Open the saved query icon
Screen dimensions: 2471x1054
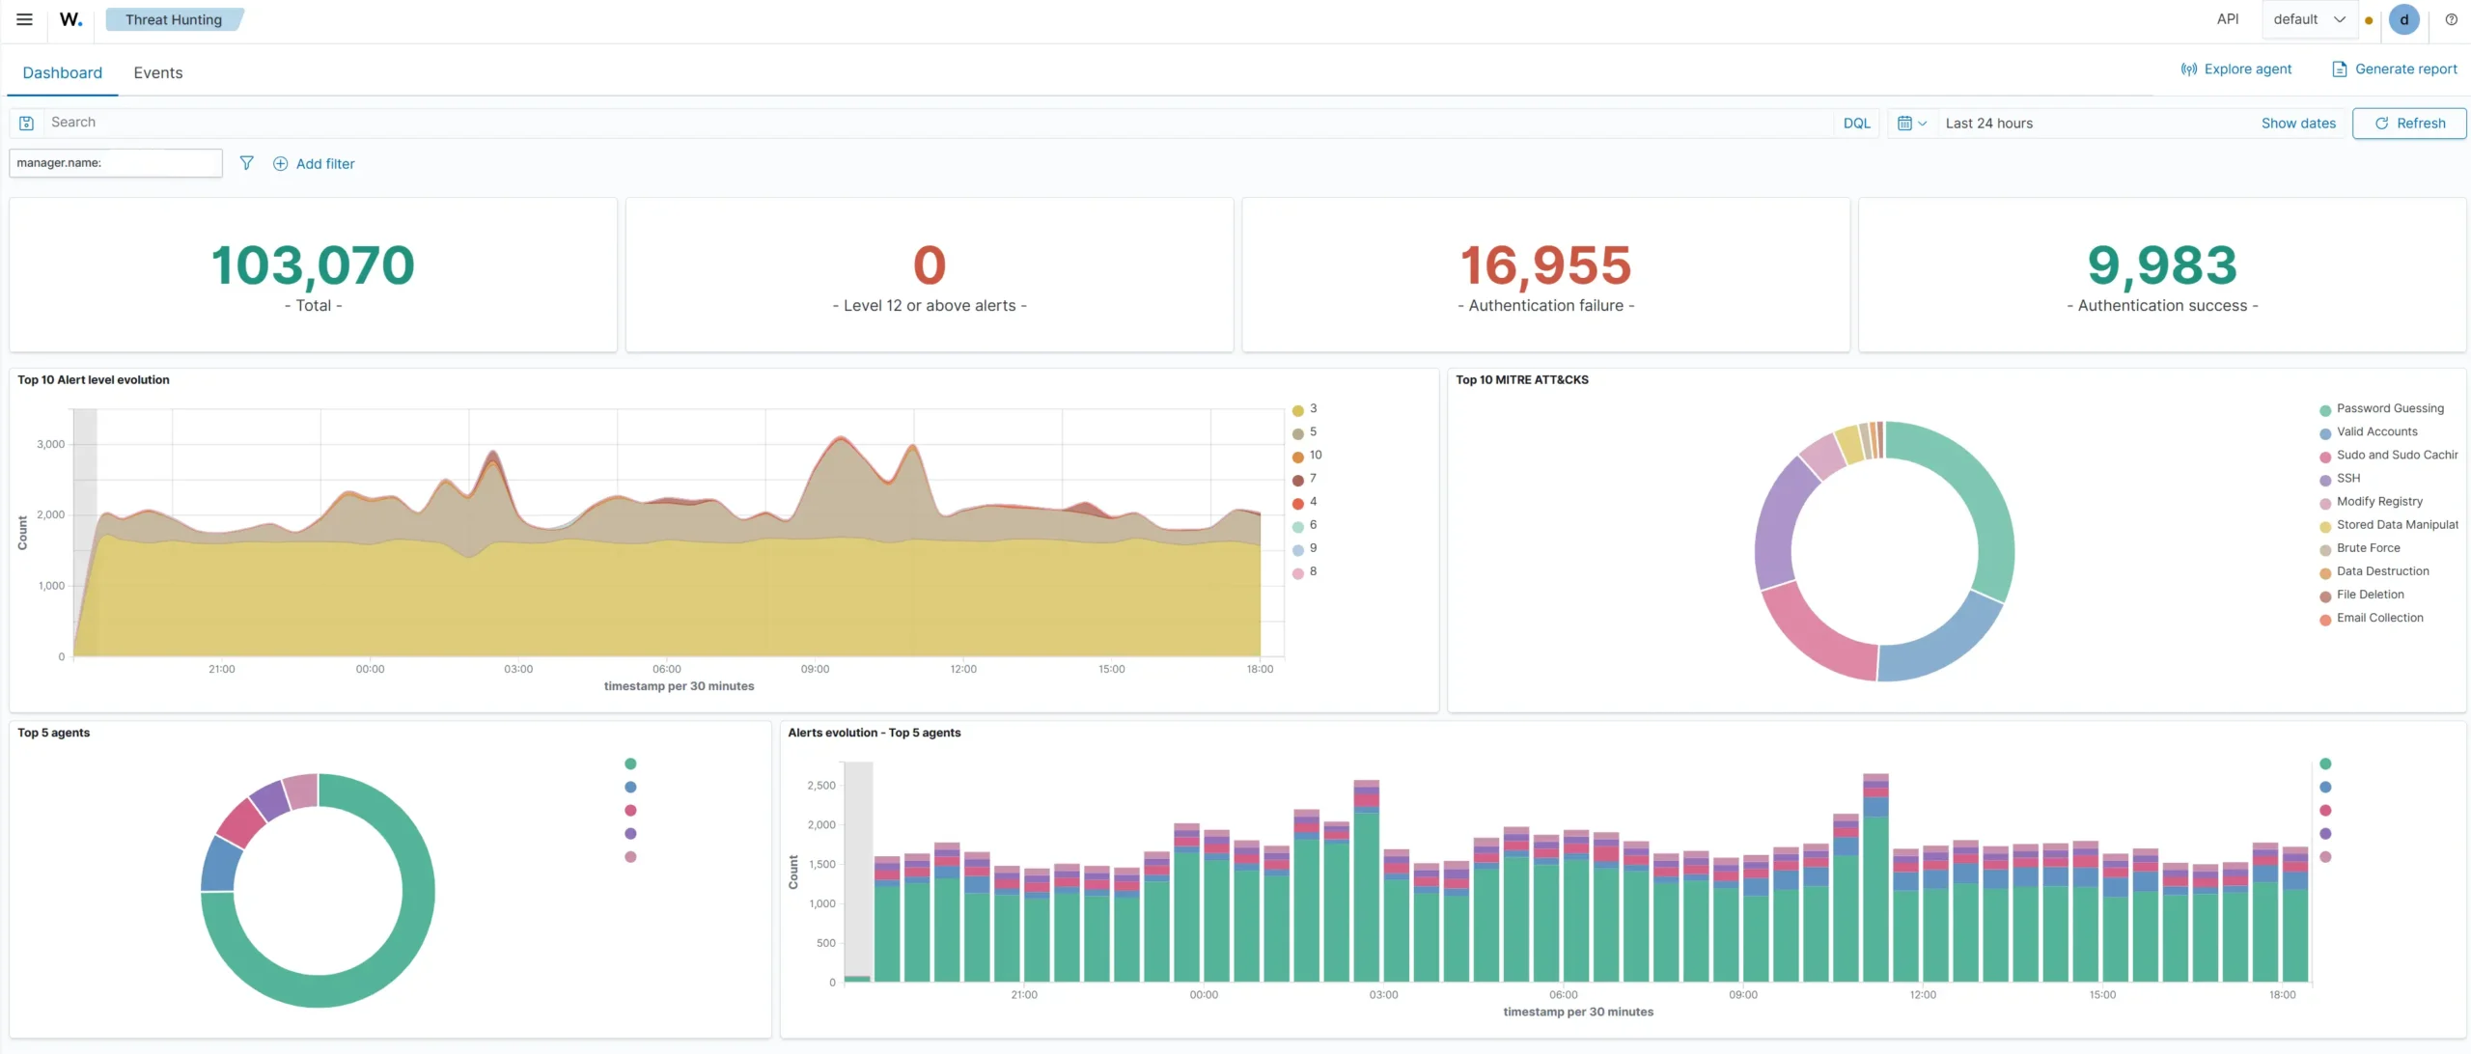(27, 123)
